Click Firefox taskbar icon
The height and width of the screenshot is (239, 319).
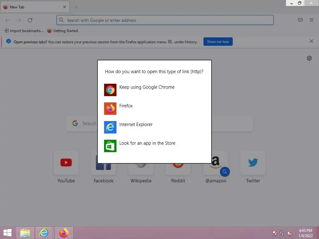64,233
